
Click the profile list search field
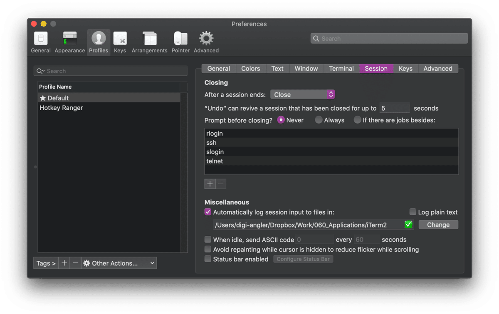point(110,71)
